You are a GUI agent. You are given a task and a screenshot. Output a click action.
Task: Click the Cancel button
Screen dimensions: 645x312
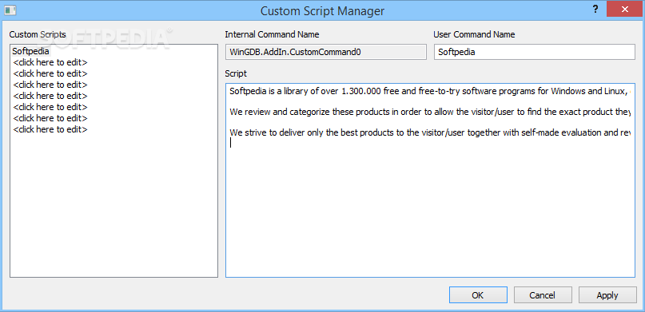tap(543, 294)
